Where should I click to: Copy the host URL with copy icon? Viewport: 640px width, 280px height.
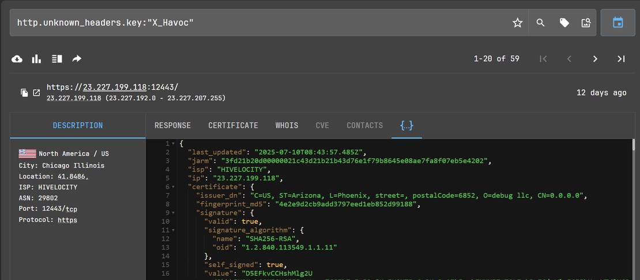(x=24, y=93)
